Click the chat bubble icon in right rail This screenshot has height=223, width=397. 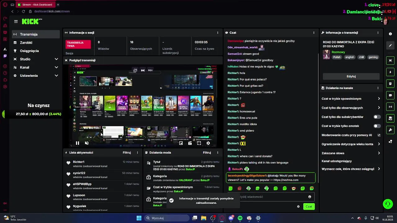coord(390,95)
